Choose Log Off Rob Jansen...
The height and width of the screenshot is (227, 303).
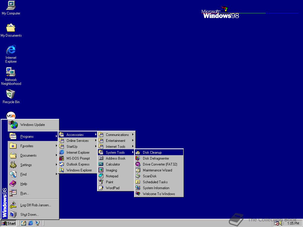point(33,205)
